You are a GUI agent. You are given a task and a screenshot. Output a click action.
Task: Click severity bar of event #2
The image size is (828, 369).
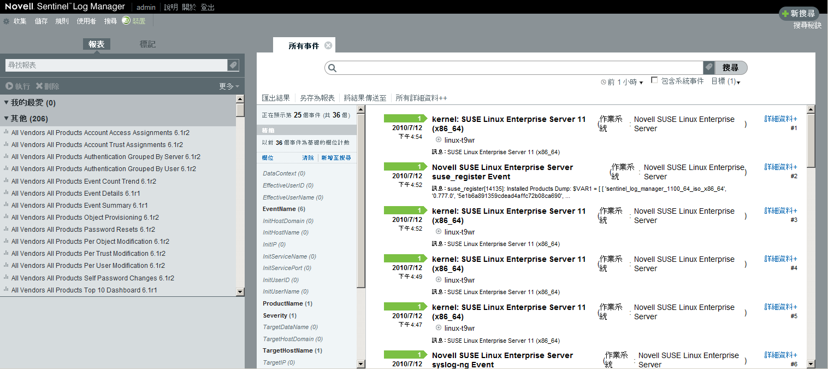click(x=405, y=167)
